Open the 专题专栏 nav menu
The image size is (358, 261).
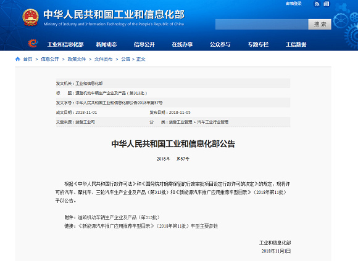pos(258,44)
